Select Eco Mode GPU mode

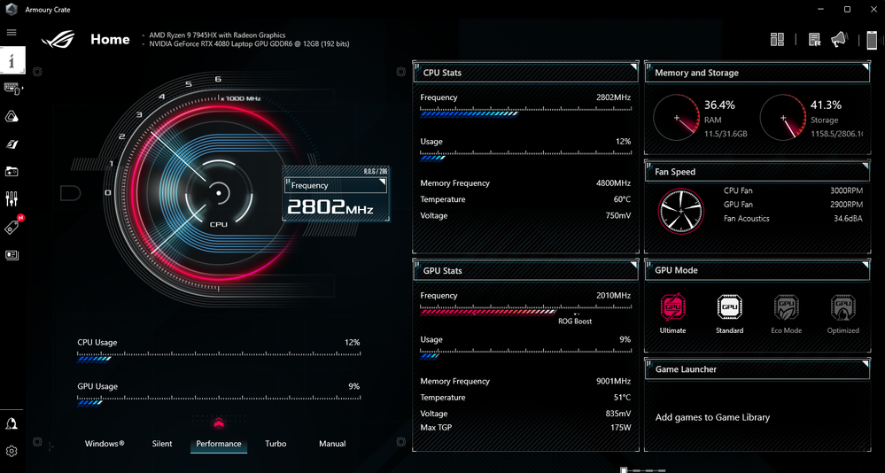[x=787, y=314]
